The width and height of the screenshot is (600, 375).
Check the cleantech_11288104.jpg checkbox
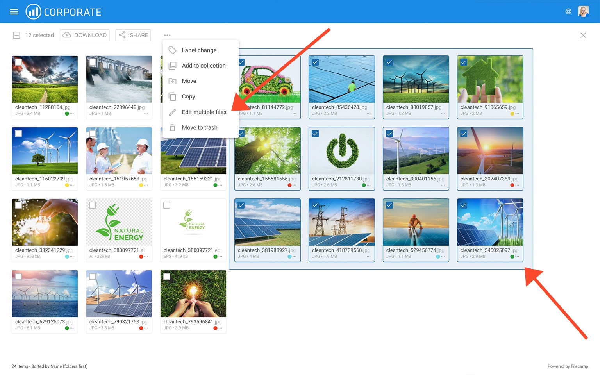pos(18,62)
